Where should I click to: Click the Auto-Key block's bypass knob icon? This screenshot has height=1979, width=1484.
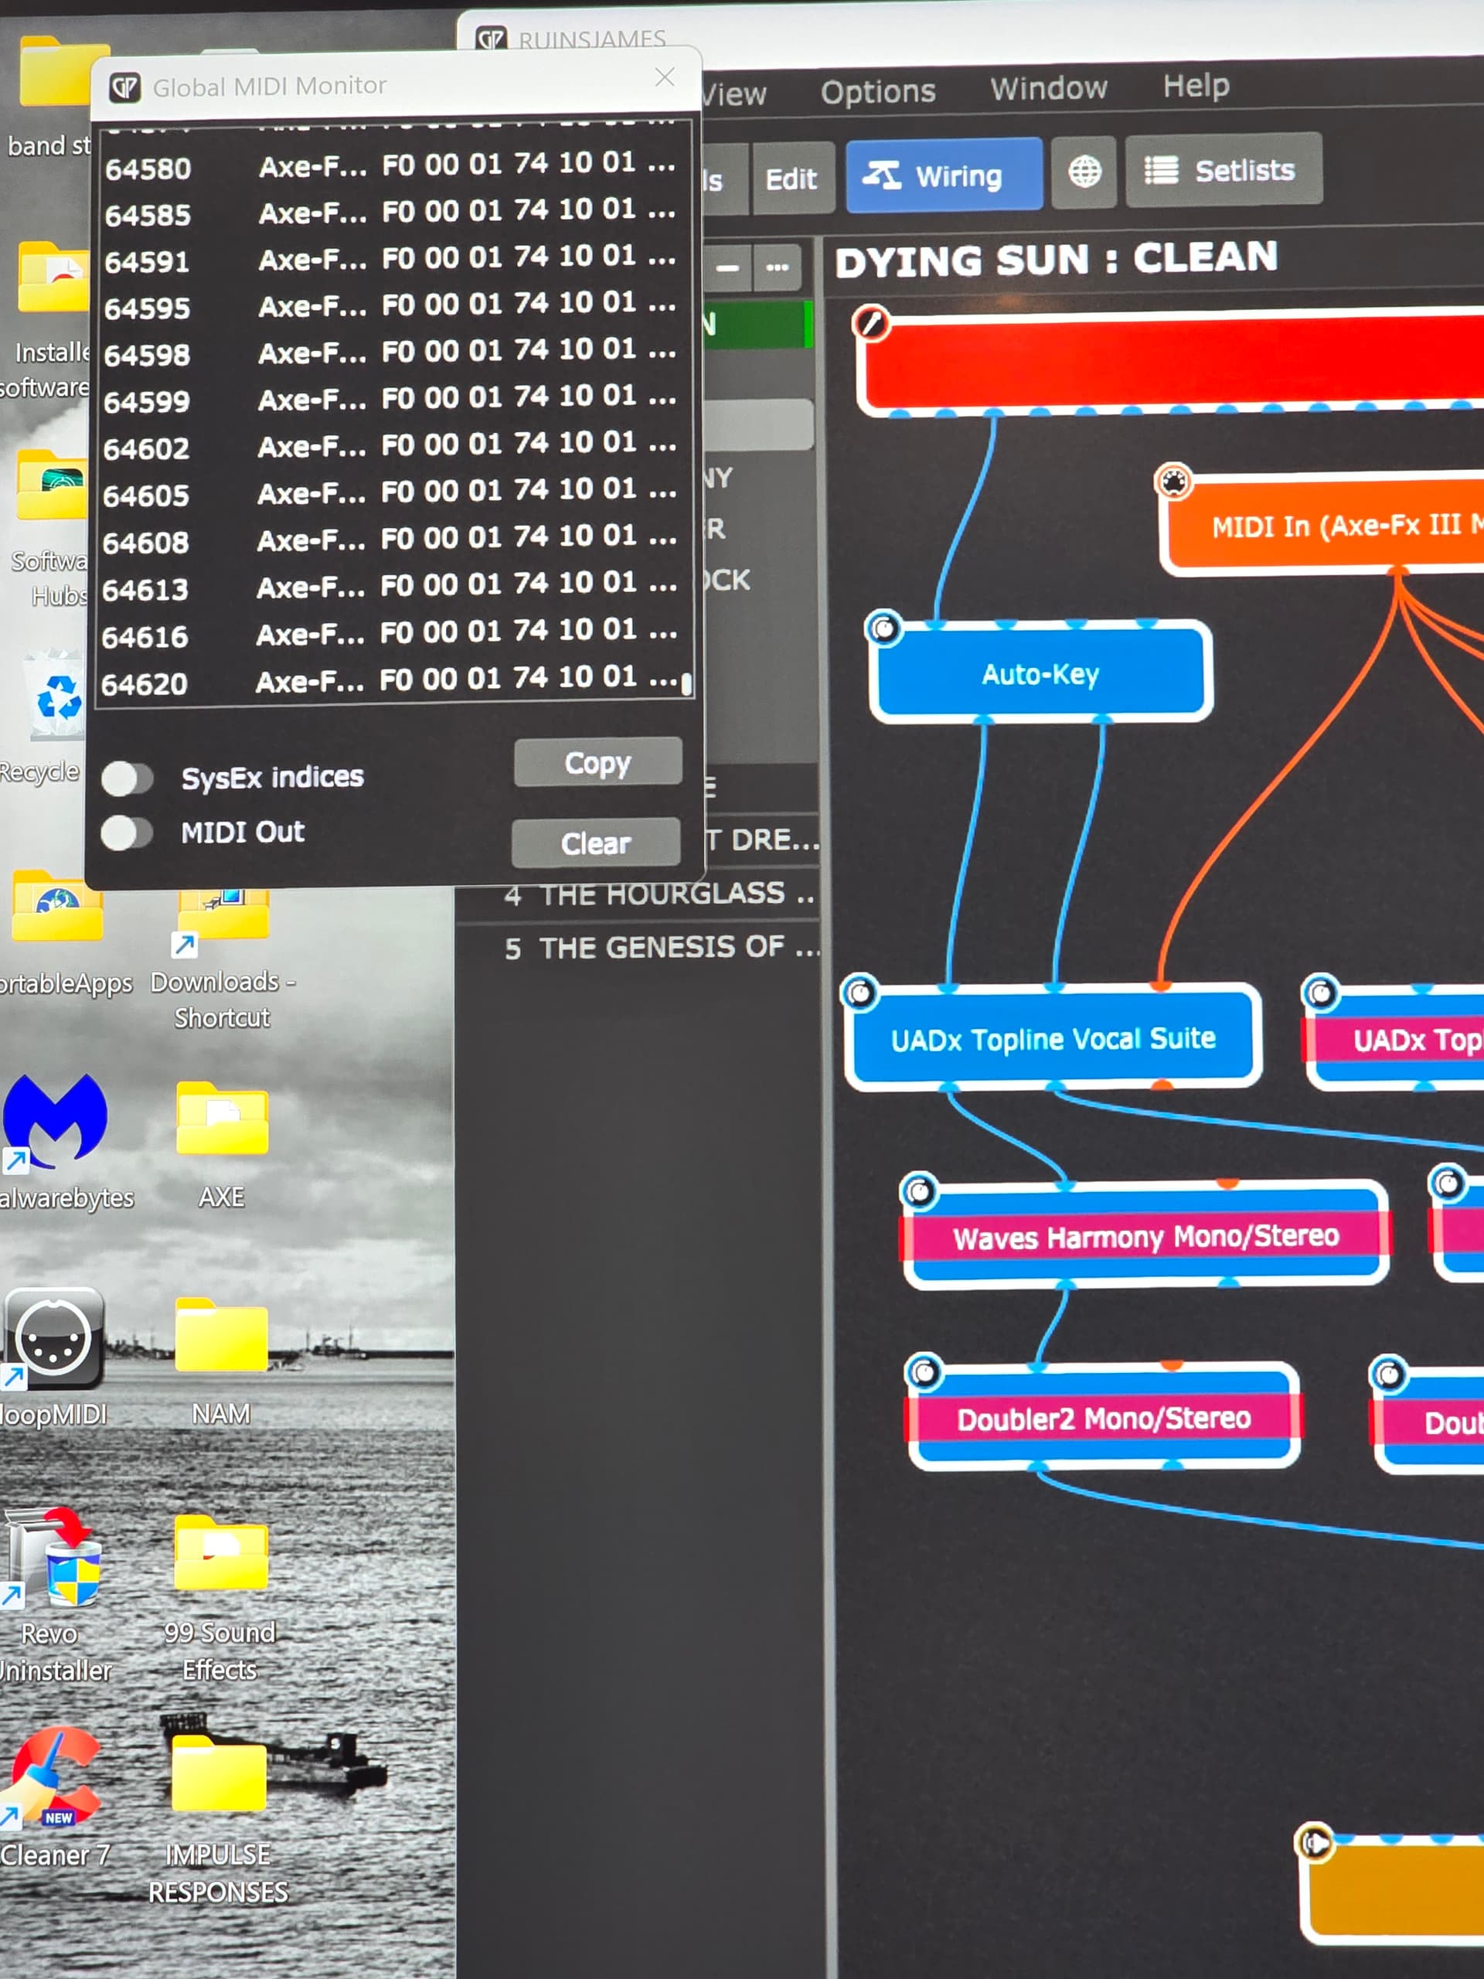(883, 628)
